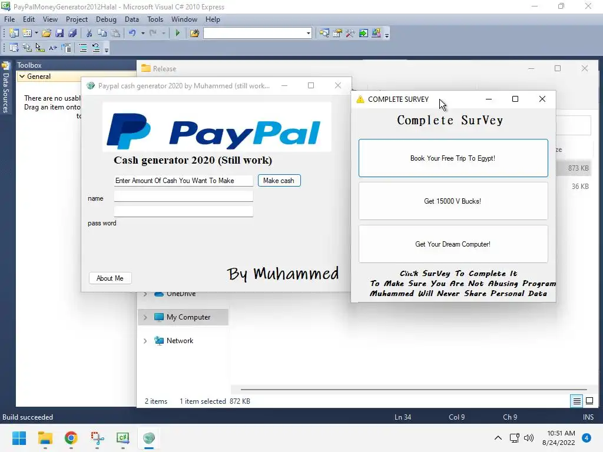Screen dimensions: 603x452
Task: Open the Add New Item dropdown arrow
Action: [x=36, y=34]
